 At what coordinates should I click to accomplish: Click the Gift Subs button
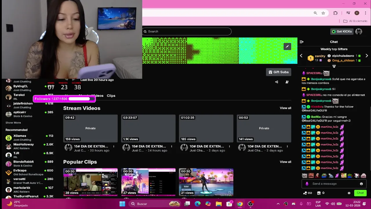279,72
